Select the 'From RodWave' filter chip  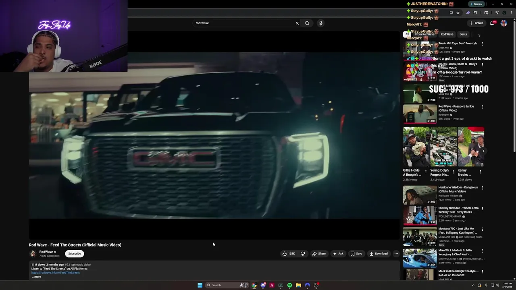tap(425, 34)
